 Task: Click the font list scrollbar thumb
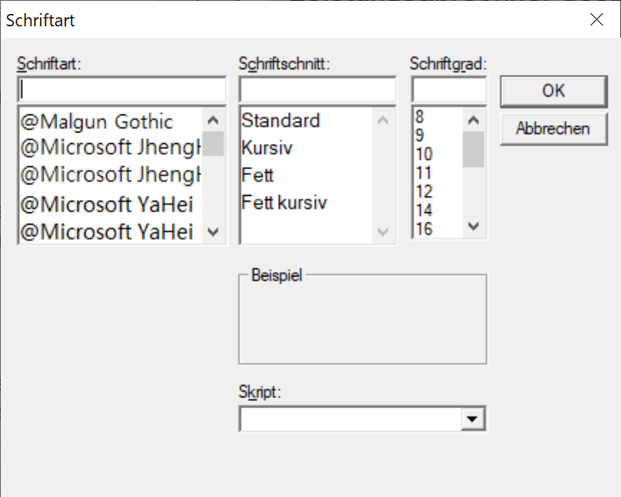point(213,143)
